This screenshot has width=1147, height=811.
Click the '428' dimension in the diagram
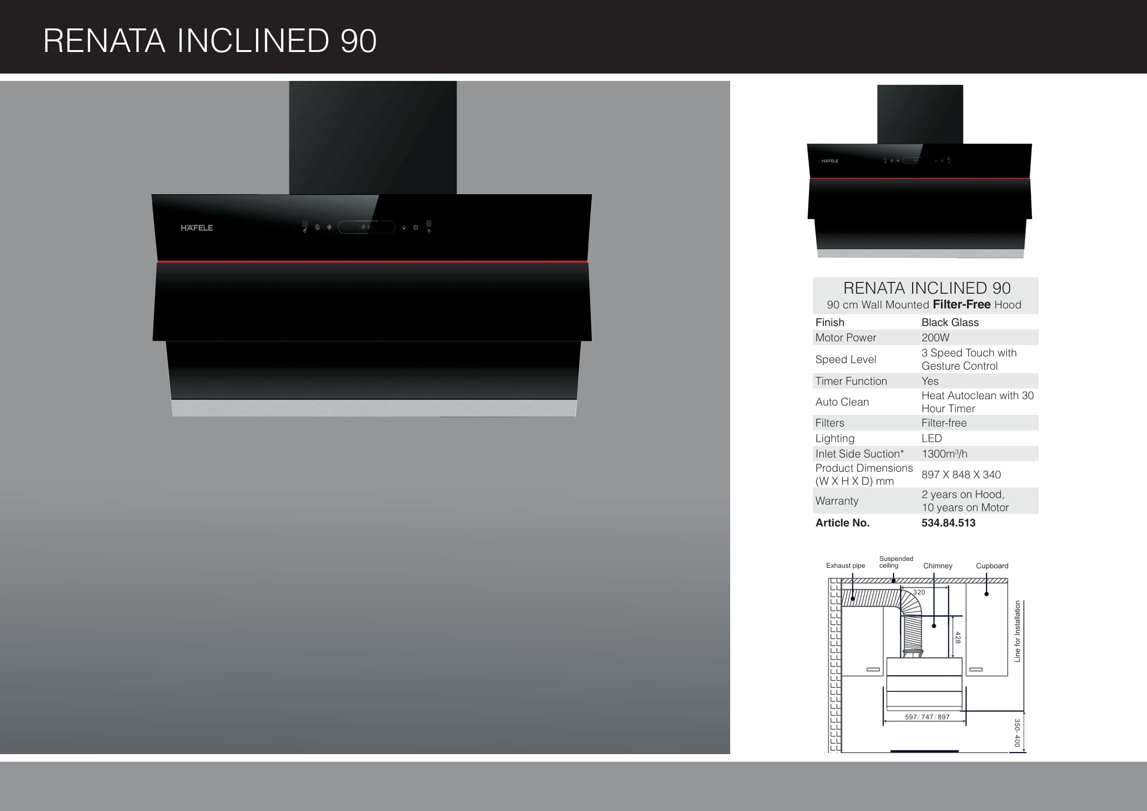(x=958, y=637)
